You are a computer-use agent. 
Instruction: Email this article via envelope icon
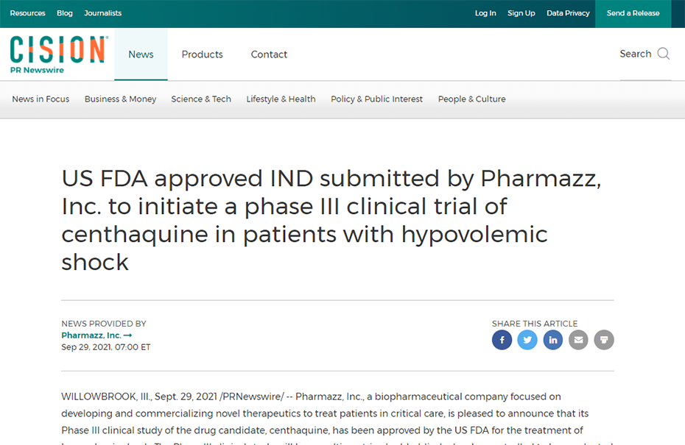pyautogui.click(x=578, y=340)
